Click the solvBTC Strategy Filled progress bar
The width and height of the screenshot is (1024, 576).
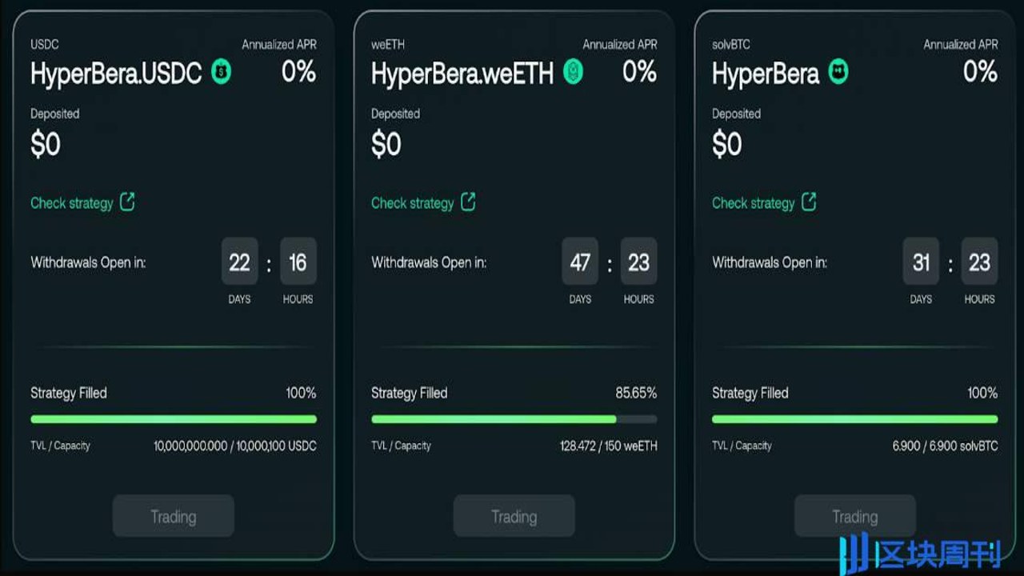click(855, 419)
